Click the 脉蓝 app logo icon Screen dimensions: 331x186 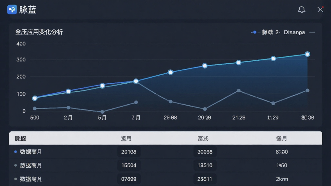(x=12, y=9)
